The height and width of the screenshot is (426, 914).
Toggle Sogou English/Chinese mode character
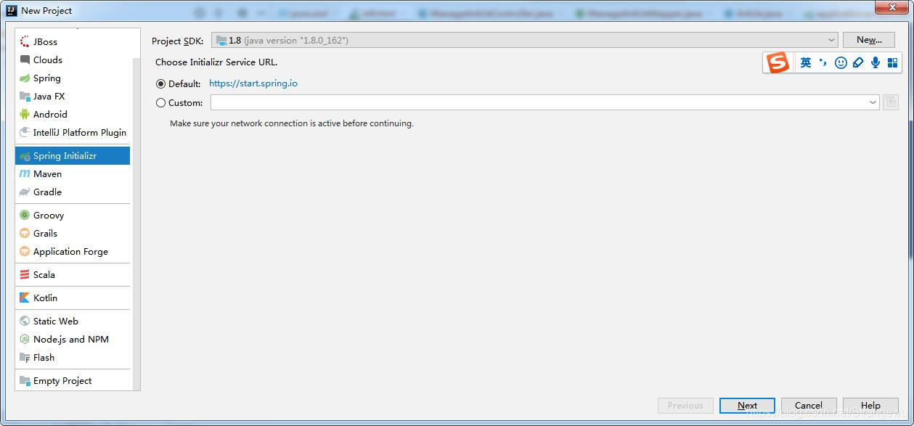coord(806,63)
